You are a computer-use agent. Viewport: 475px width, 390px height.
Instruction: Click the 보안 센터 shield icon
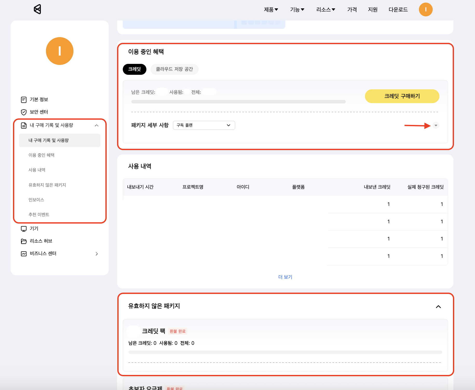pos(24,112)
